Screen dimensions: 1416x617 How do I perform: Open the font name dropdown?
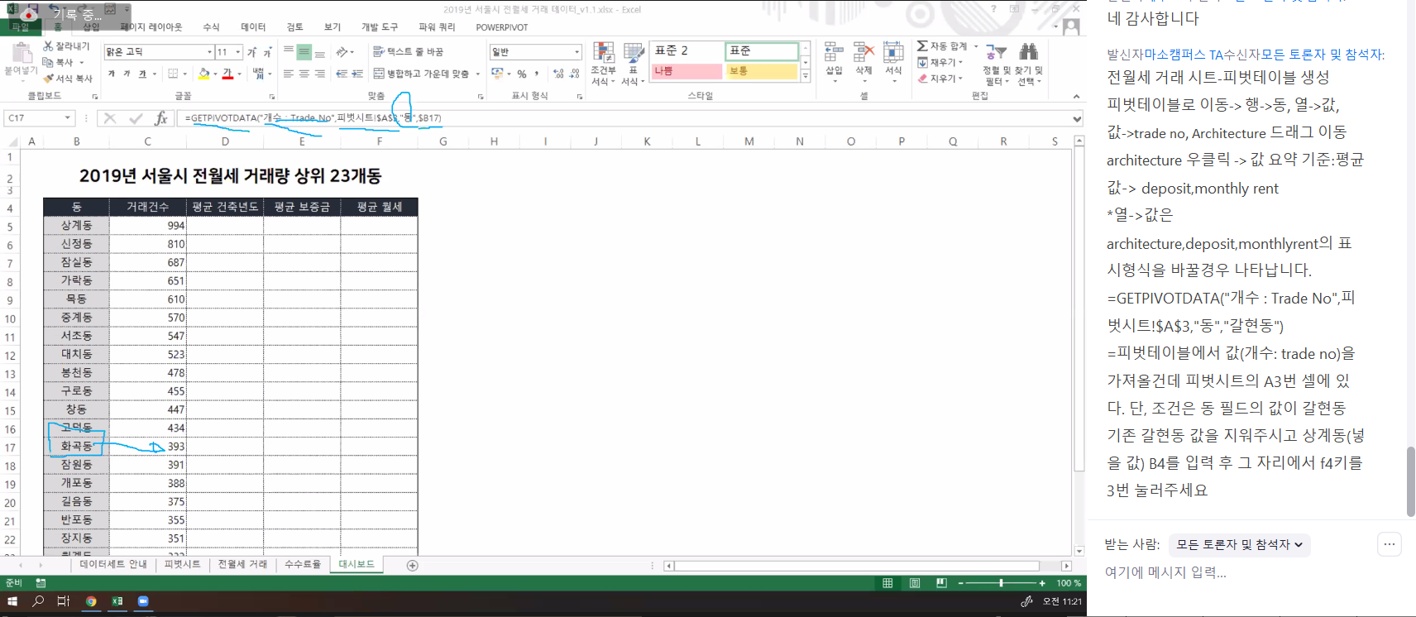click(x=209, y=52)
